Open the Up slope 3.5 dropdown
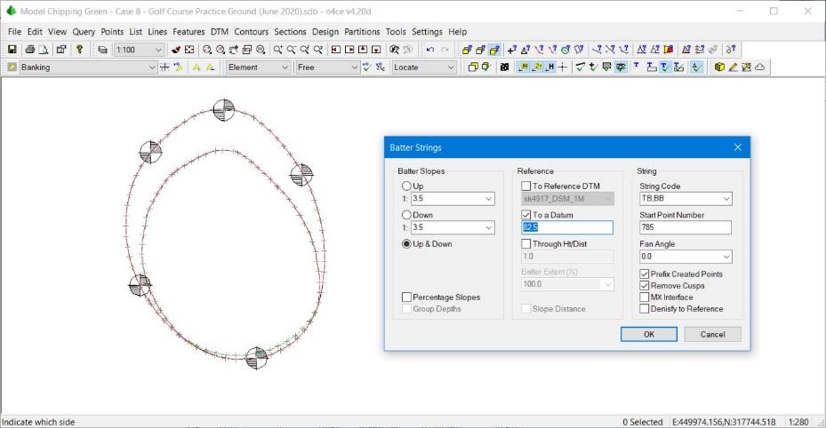This screenshot has height=428, width=826. (488, 199)
